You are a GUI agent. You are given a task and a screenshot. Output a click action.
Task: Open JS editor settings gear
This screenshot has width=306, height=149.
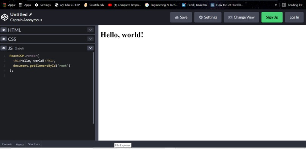pos(3,48)
